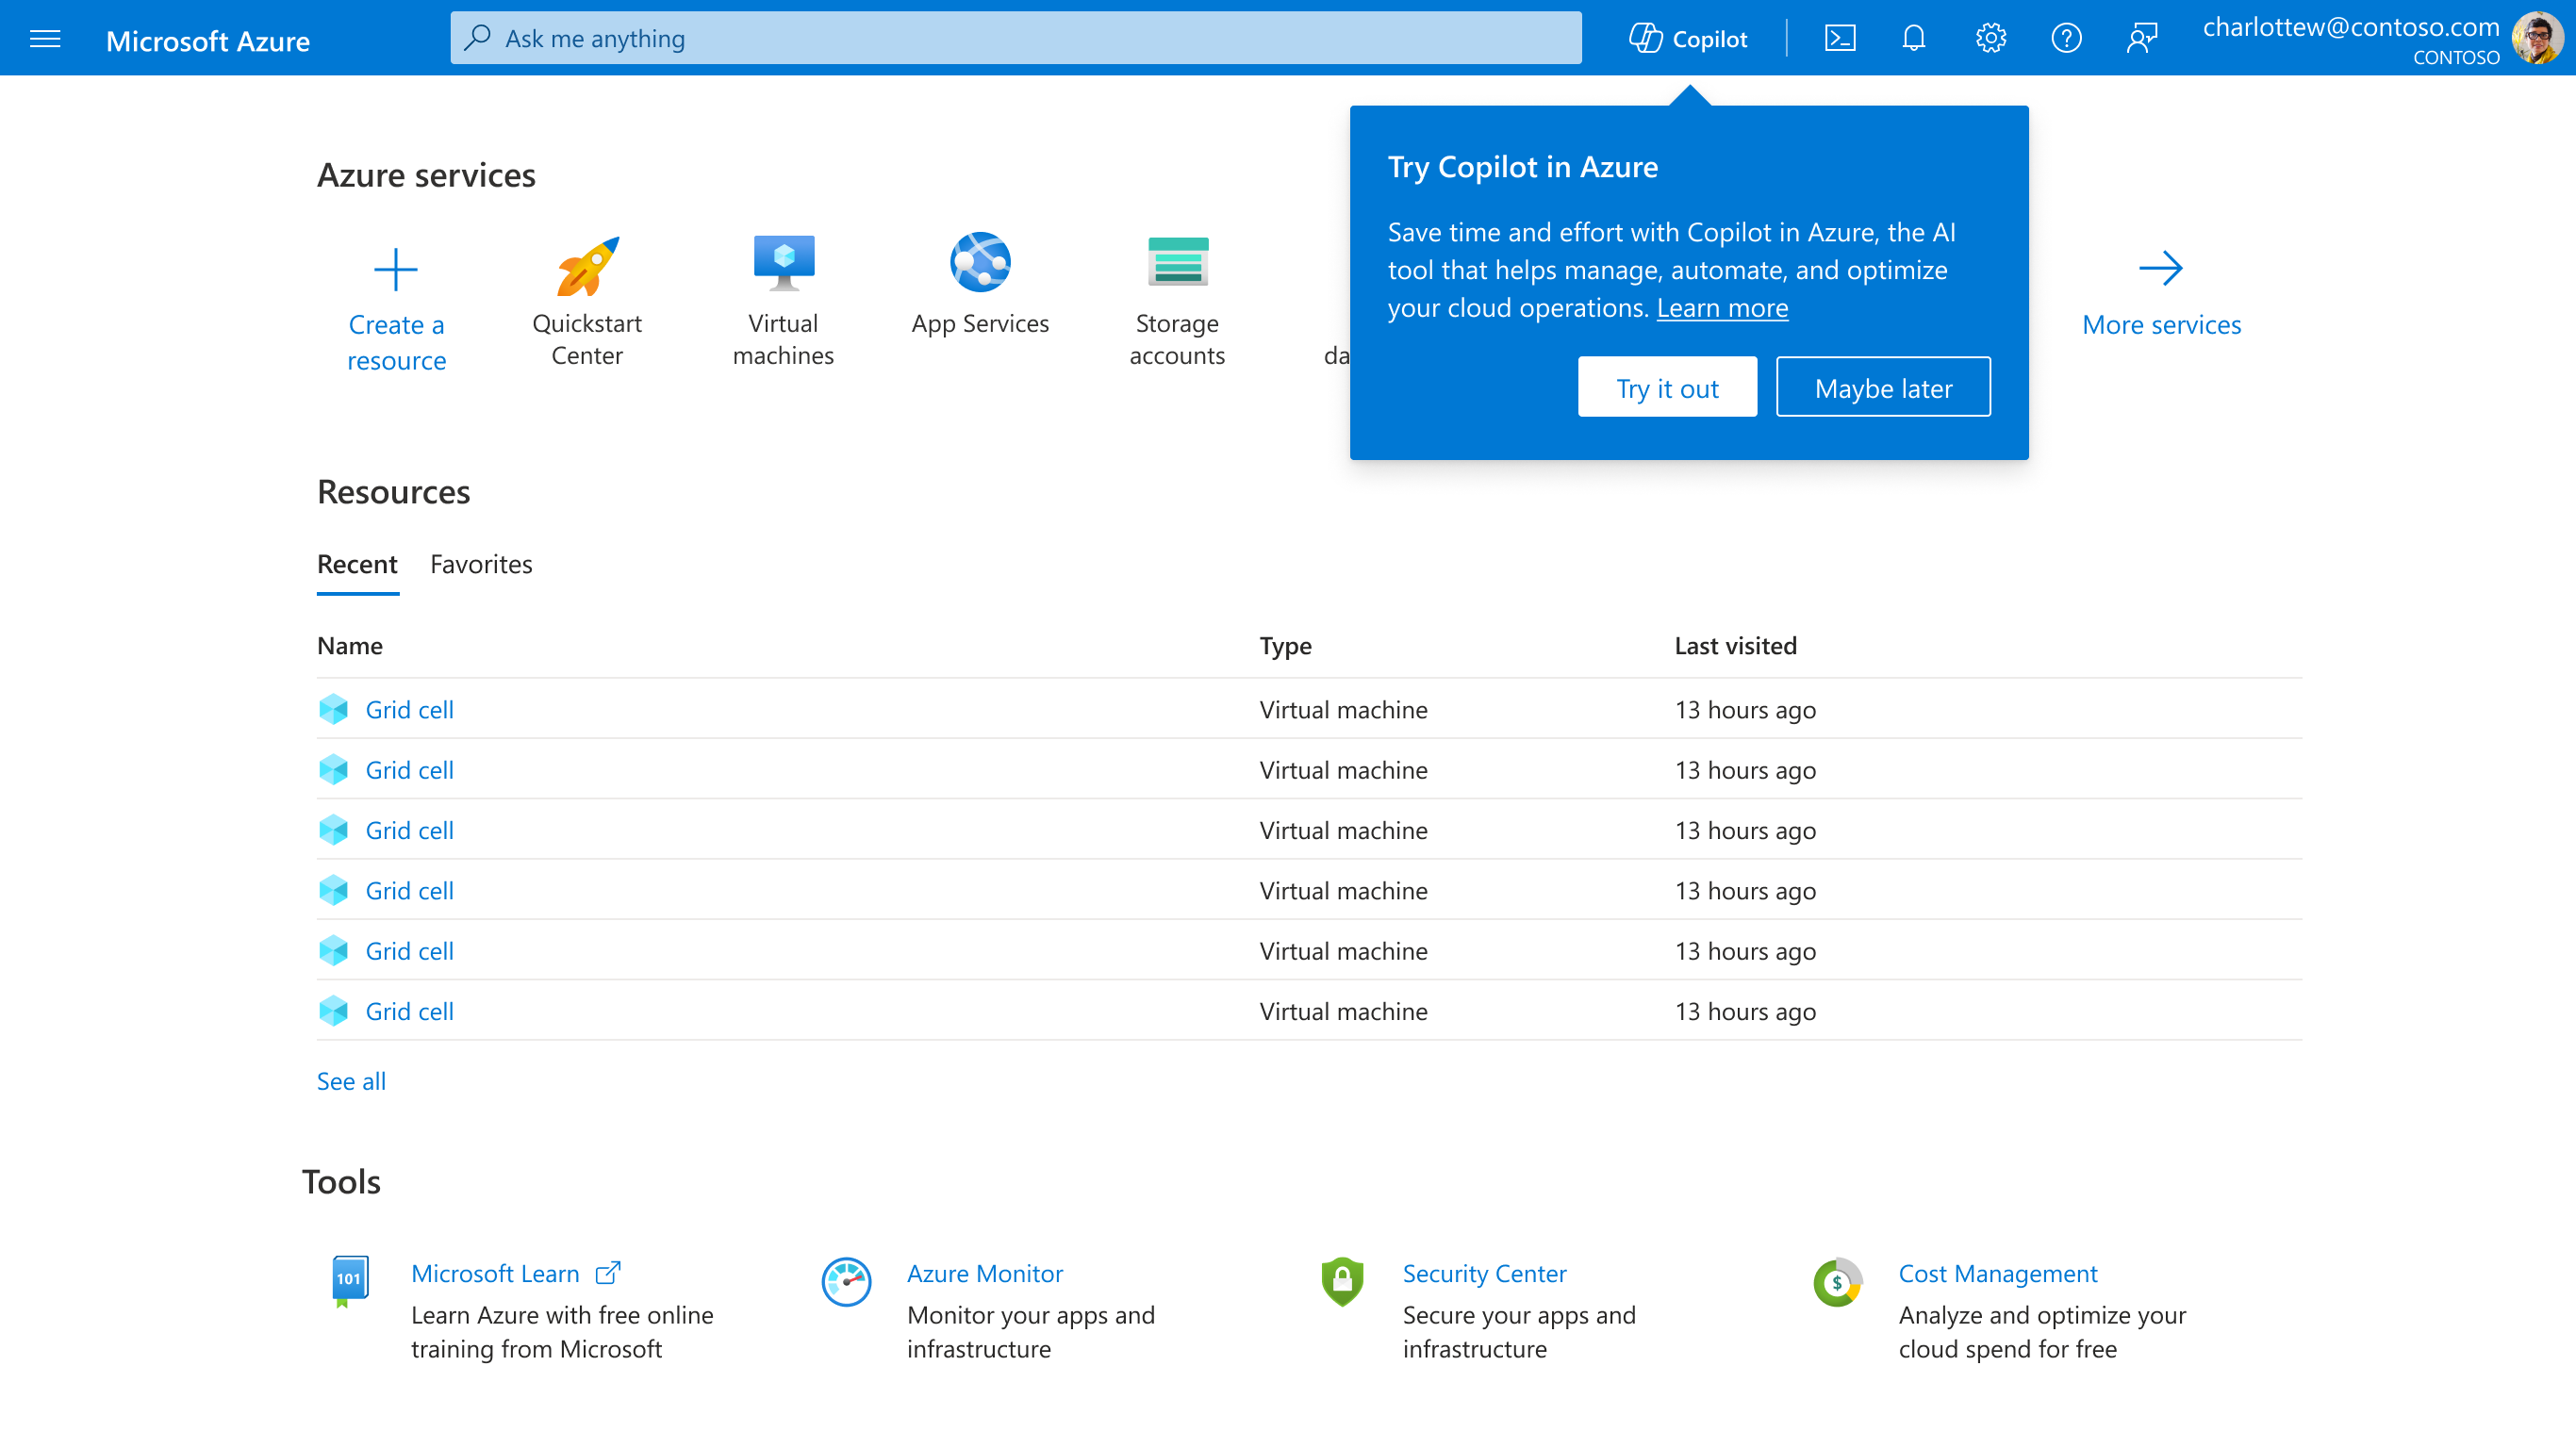Open Azure Monitor tool
Screen dimensions: 2576x1448
[984, 1273]
